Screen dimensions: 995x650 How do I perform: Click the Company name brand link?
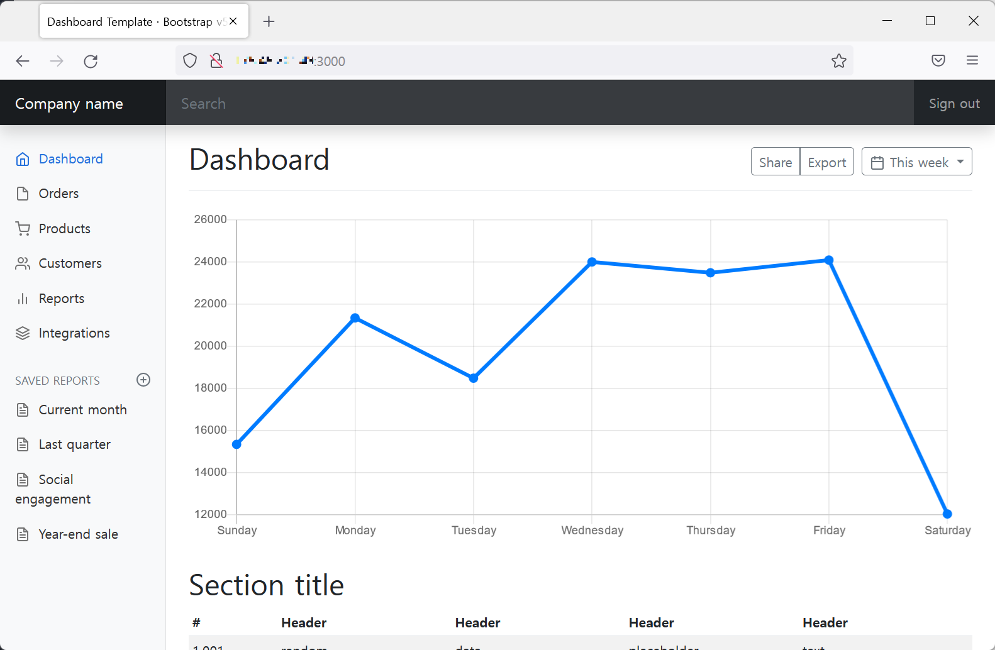pos(69,104)
